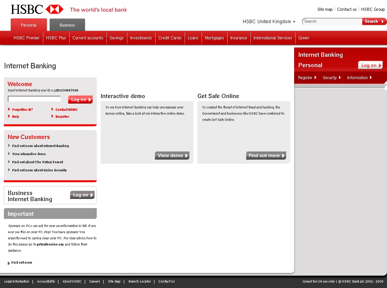Click the Log on button in the red Personal panel
This screenshot has height=288, width=387.
370,65
